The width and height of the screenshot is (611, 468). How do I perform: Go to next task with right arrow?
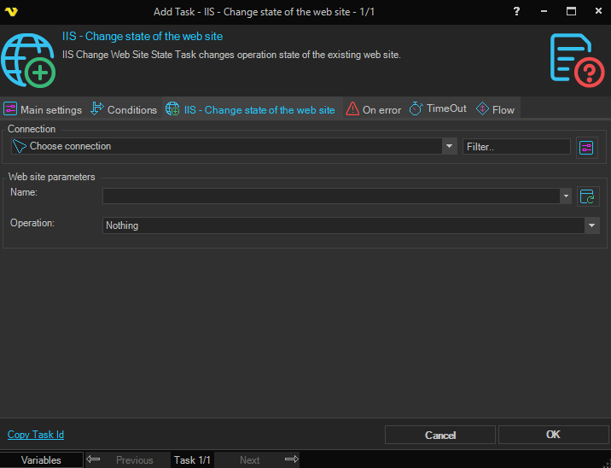pyautogui.click(x=292, y=459)
